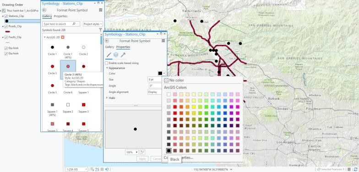The height and width of the screenshot is (172, 359).
Task: Click the Apply button
Action: [142, 159]
